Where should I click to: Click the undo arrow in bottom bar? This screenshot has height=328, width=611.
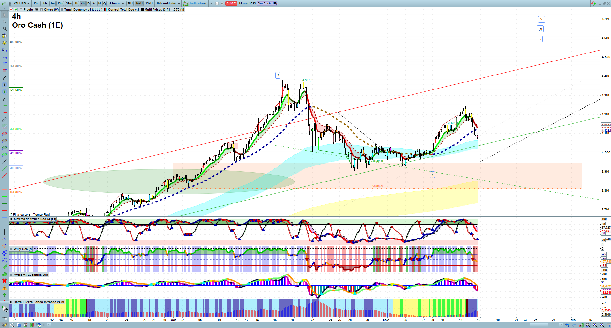click(x=567, y=325)
